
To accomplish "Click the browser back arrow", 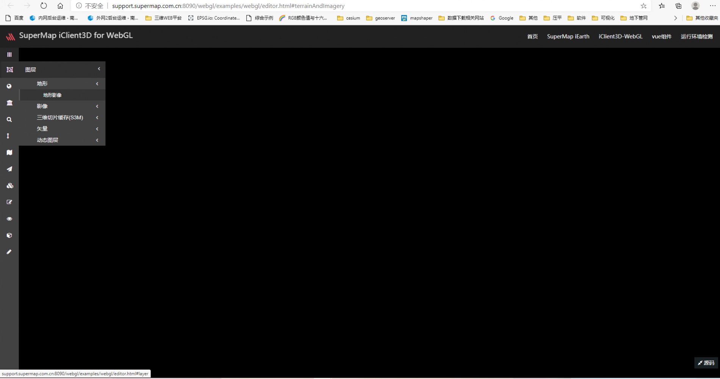I will pyautogui.click(x=11, y=6).
